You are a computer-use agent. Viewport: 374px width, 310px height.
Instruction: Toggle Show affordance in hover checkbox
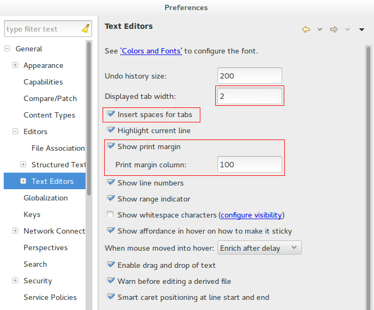pyautogui.click(x=111, y=230)
